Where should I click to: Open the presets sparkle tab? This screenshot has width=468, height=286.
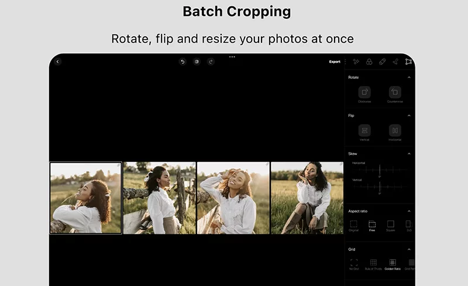pyautogui.click(x=356, y=62)
